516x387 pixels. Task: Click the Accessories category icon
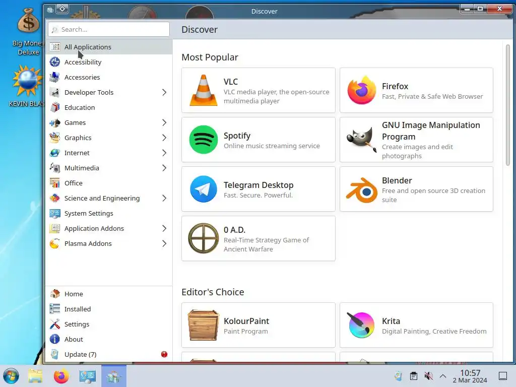tap(54, 77)
